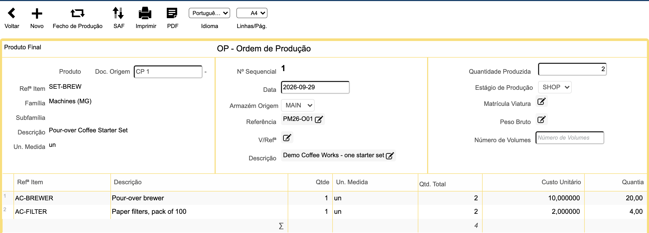Click the OP - Ordem de Produção title
The width and height of the screenshot is (649, 233).
(x=264, y=49)
